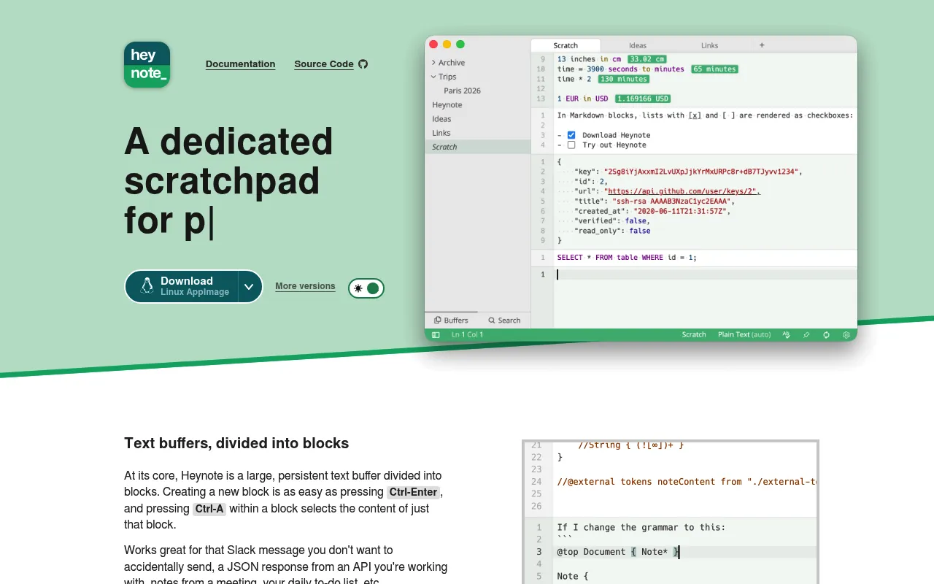This screenshot has width=934, height=584.
Task: Click the code editor screenshot thumbnail below
Action: [x=671, y=512]
